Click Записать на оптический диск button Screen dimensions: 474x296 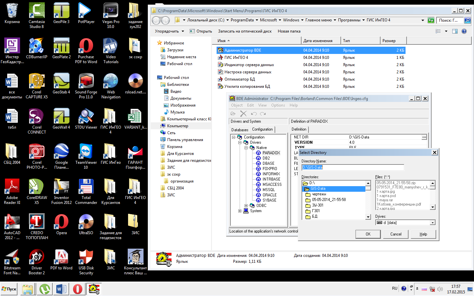tap(245, 31)
